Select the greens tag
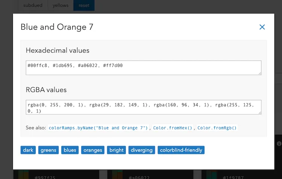This screenshot has height=179, width=282. pyautogui.click(x=49, y=150)
